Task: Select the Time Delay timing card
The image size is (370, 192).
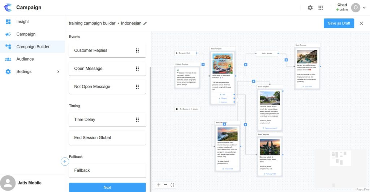Action: (x=107, y=120)
